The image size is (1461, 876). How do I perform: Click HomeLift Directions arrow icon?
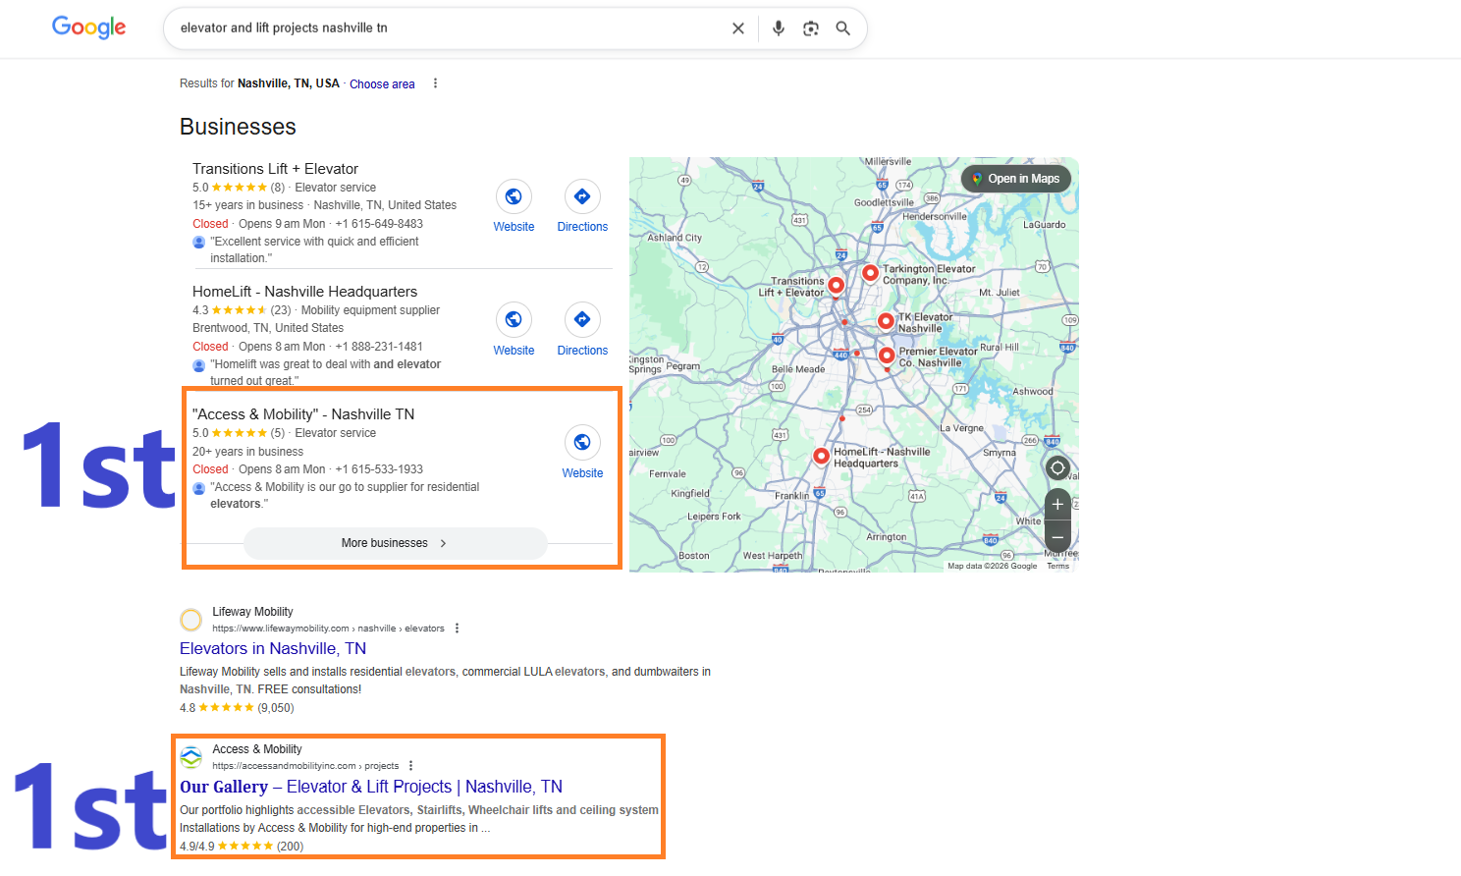(582, 319)
